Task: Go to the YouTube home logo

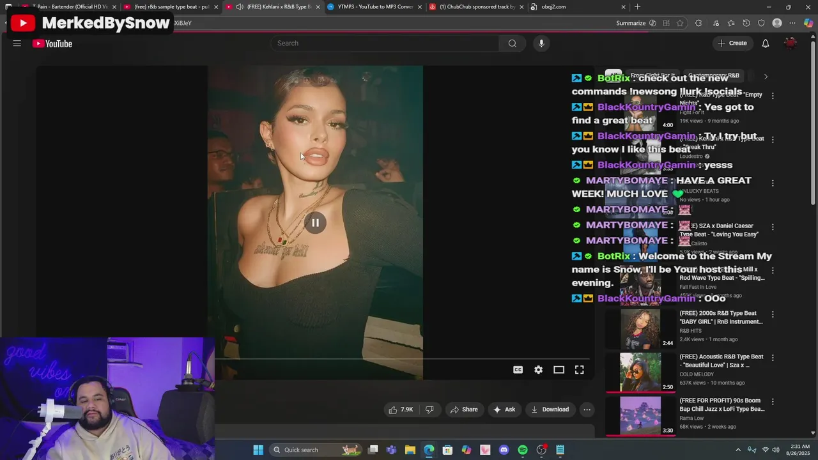Action: click(52, 43)
